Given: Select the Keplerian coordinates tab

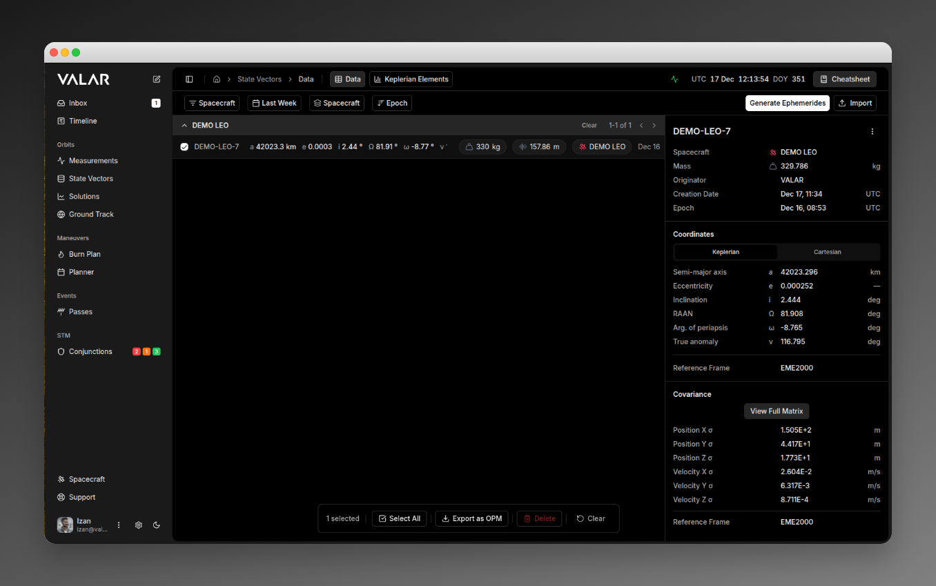Looking at the screenshot, I should pyautogui.click(x=725, y=252).
